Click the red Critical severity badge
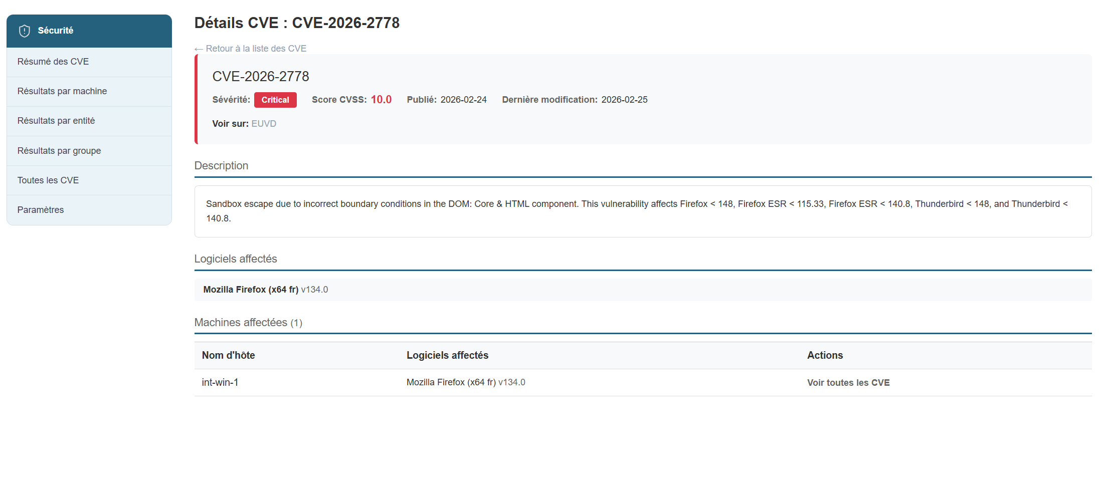Image resolution: width=1107 pixels, height=496 pixels. (x=275, y=100)
